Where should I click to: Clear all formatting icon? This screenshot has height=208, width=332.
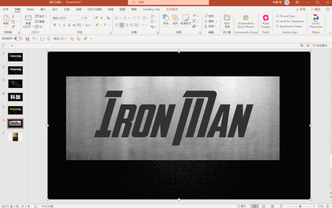(108, 18)
